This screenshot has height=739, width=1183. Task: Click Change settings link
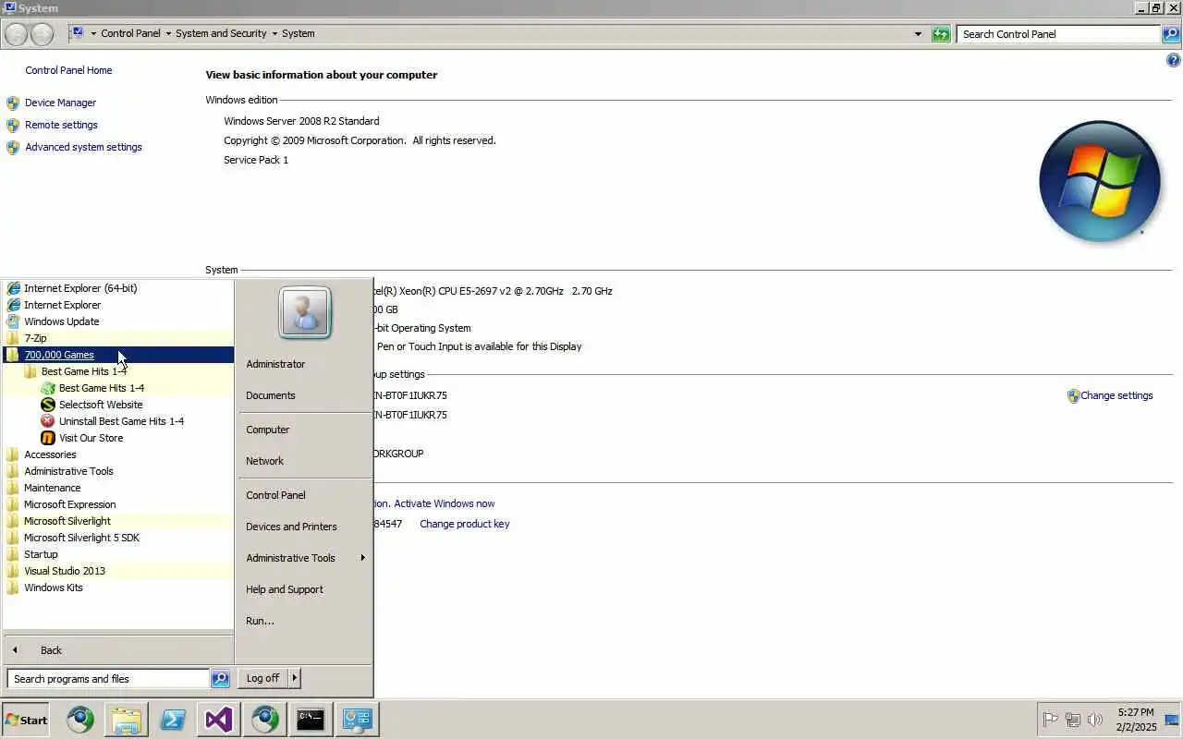[1116, 395]
